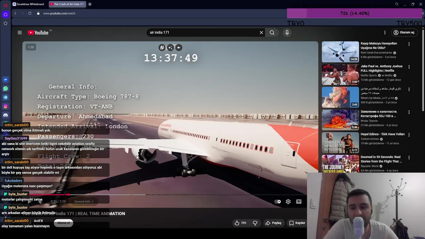Clear the YouTube search box text
The width and height of the screenshot is (425, 239).
pyautogui.click(x=261, y=33)
